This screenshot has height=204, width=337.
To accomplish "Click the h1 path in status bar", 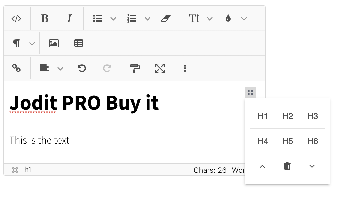I will [x=28, y=170].
